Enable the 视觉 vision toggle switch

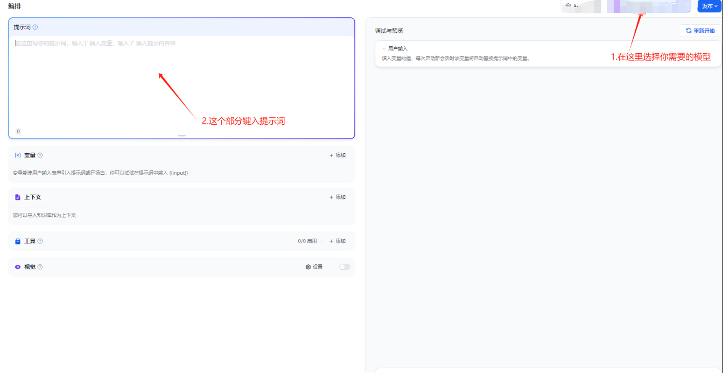coord(344,267)
